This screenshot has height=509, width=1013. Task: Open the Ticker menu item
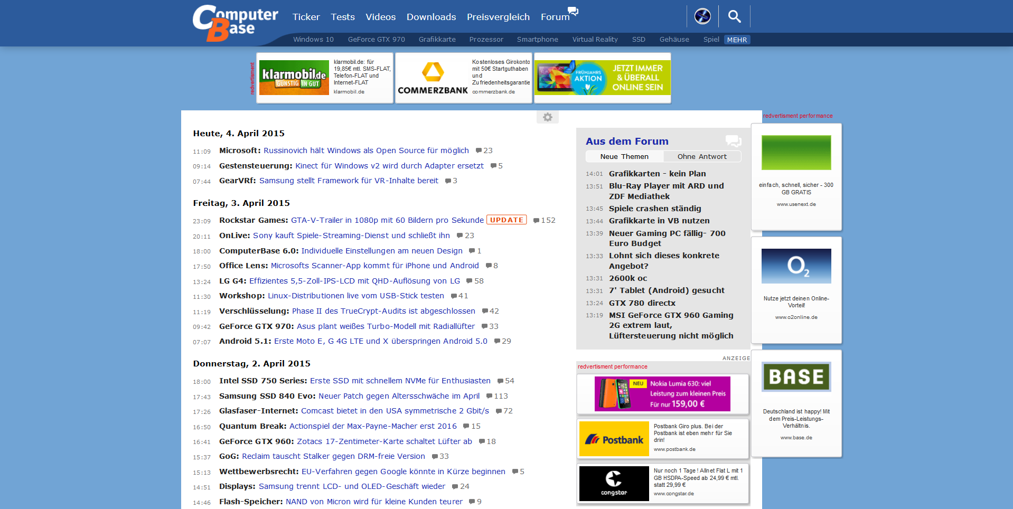click(x=306, y=17)
